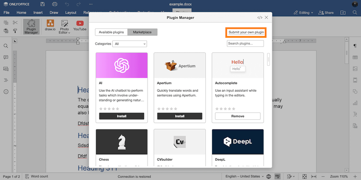Open the draw.io plugin
Screen dimensions: 361x180
pyautogui.click(x=50, y=26)
